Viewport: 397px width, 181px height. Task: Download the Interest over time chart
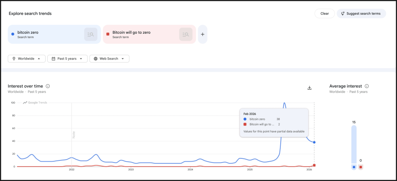(309, 88)
